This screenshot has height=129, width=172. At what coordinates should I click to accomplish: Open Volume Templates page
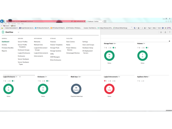56,45
